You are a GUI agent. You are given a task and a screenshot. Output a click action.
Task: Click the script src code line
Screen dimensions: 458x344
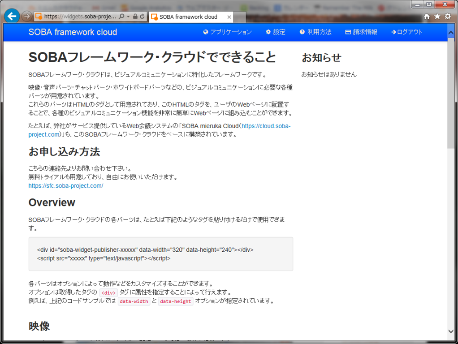pos(104,258)
